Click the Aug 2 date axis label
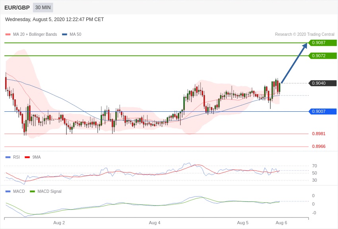 [x=59, y=223]
